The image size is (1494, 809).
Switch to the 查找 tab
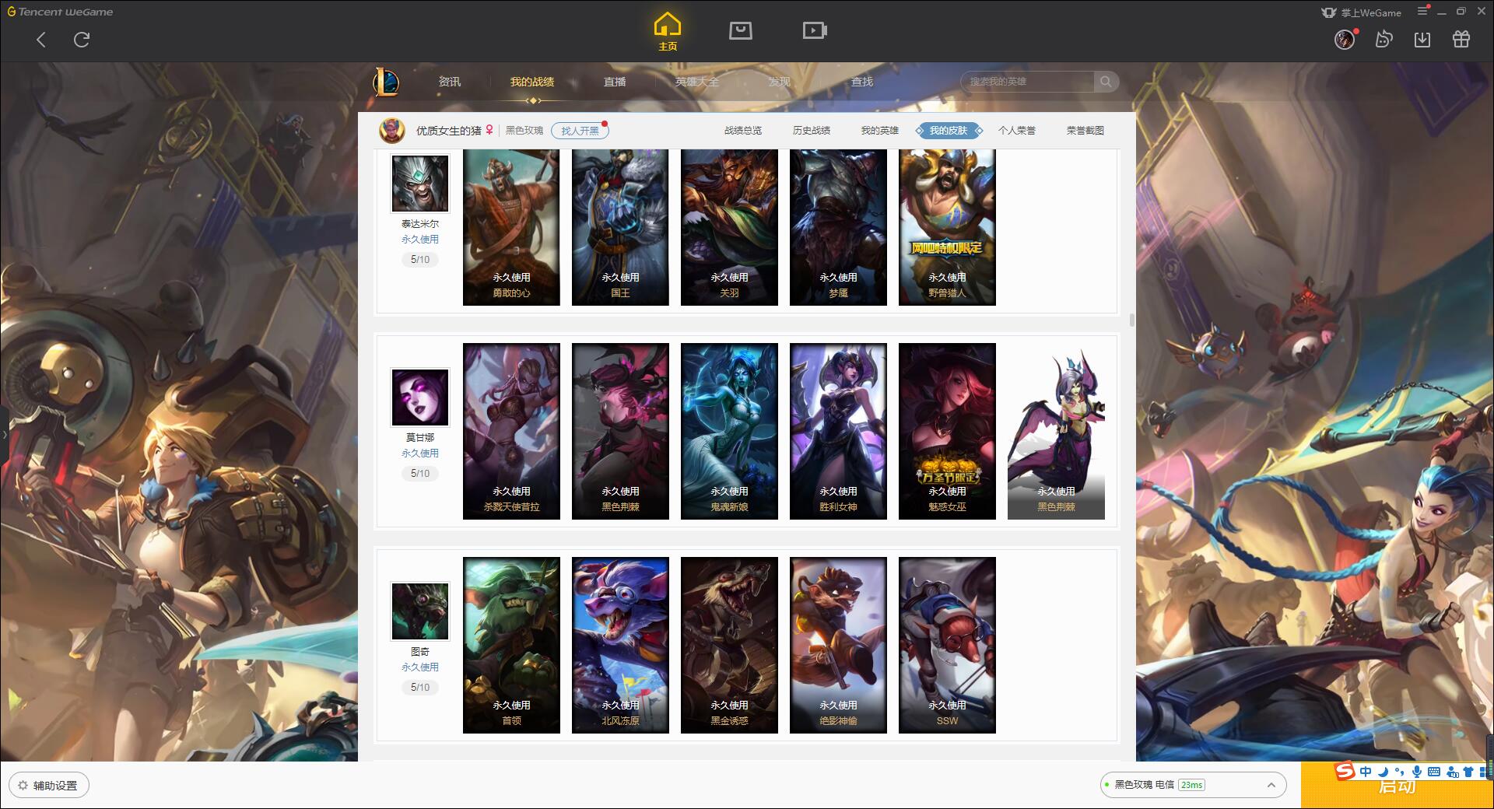862,82
